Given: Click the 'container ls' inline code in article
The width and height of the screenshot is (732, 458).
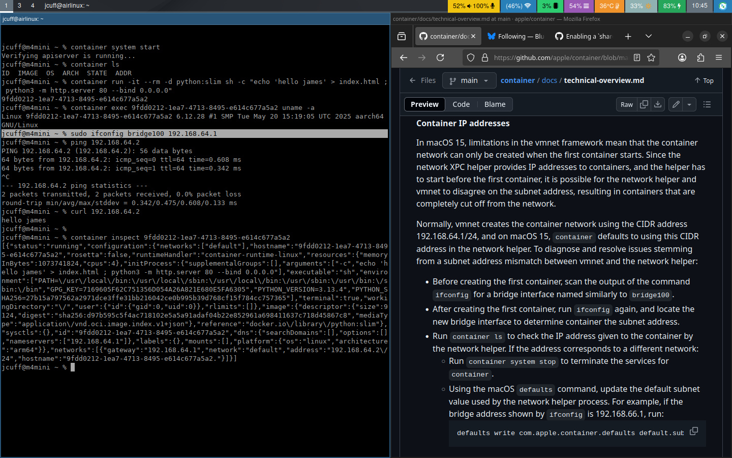Looking at the screenshot, I should coord(477,336).
